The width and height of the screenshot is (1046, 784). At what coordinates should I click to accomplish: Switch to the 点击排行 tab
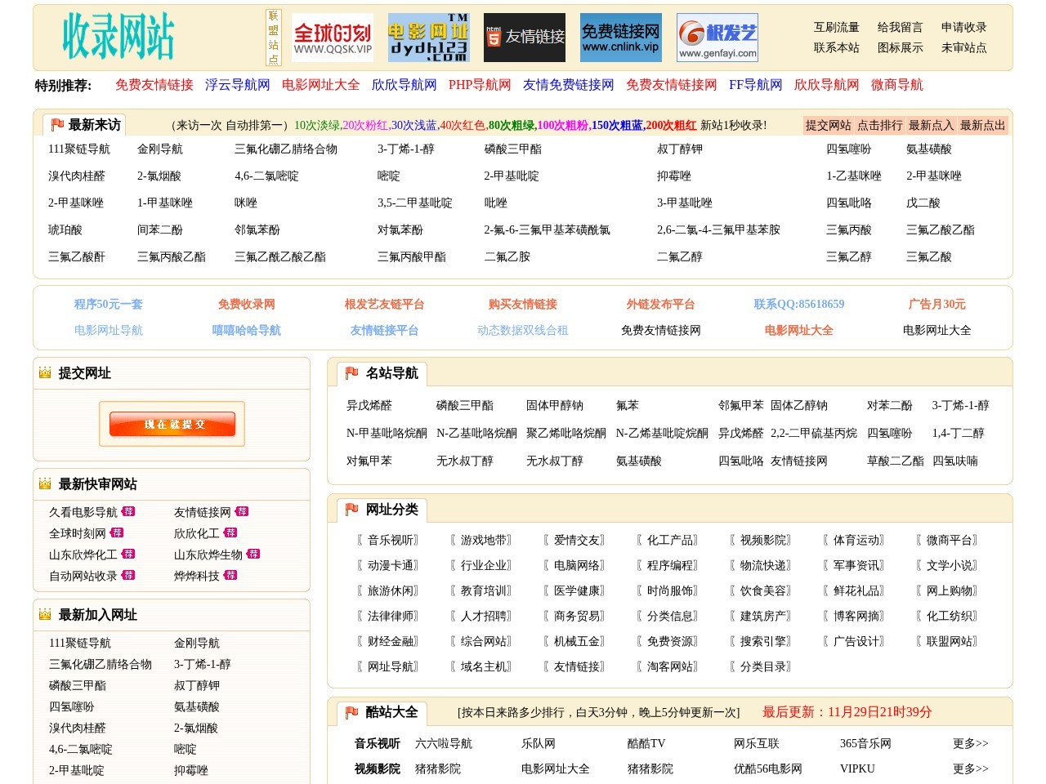879,125
